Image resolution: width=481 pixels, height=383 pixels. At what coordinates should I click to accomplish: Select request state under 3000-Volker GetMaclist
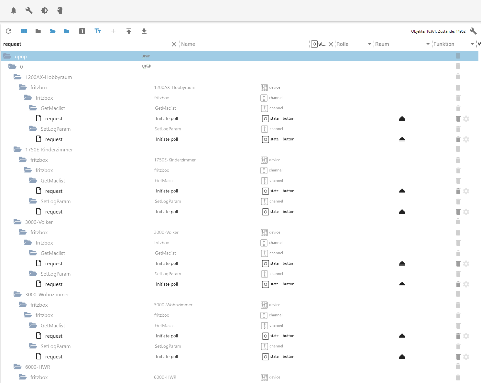(54, 264)
